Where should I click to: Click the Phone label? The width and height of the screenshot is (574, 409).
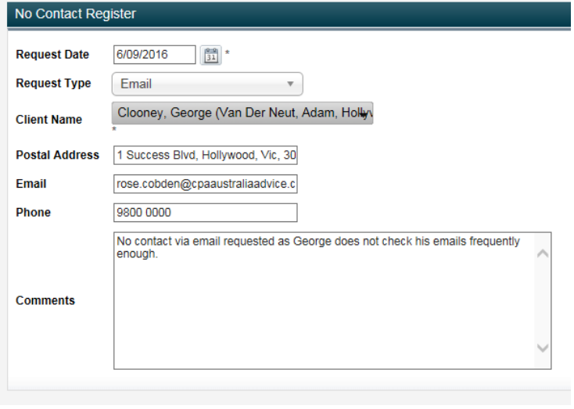coord(34,213)
